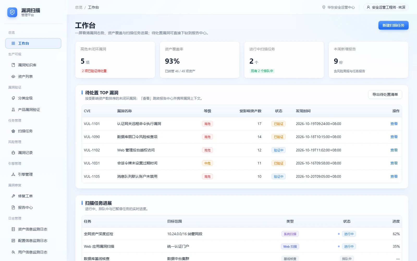
Task: Open 修复工单 wrench icon
Action: point(13,196)
